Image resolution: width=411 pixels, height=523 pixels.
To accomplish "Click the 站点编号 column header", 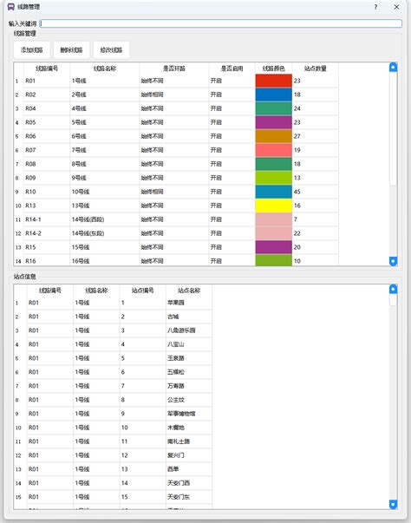I will [x=143, y=291].
